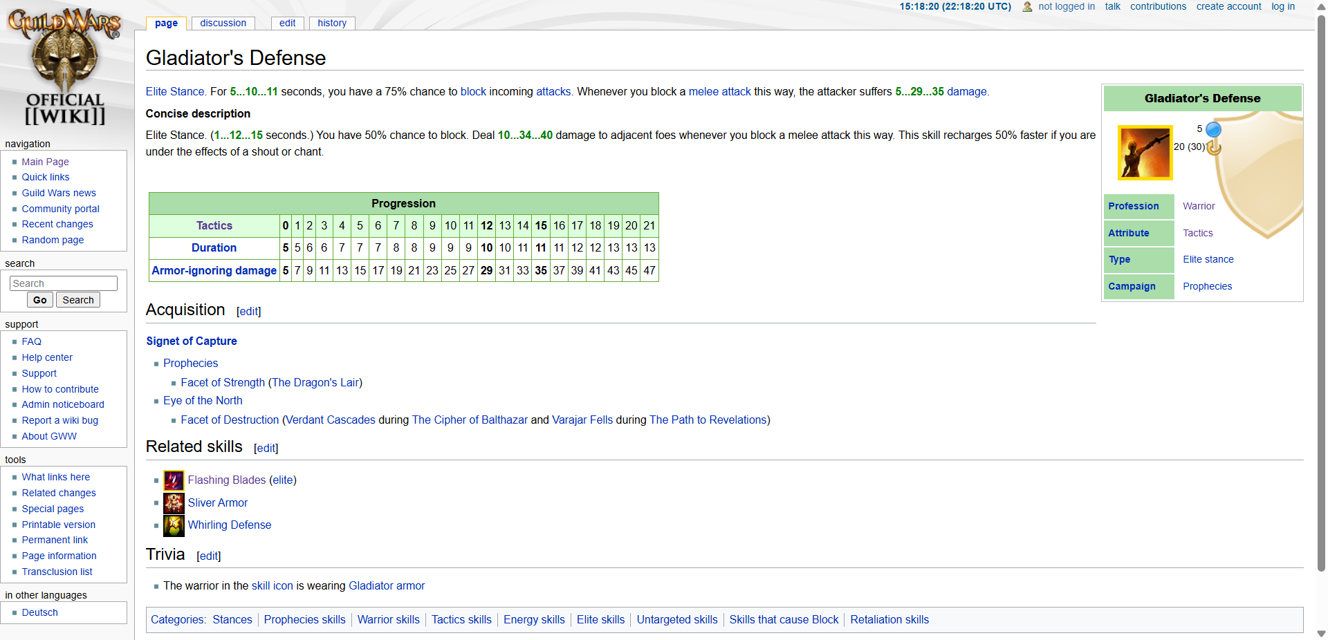The width and height of the screenshot is (1328, 640).
Task: Open Quick links in sidebar
Action: point(45,177)
